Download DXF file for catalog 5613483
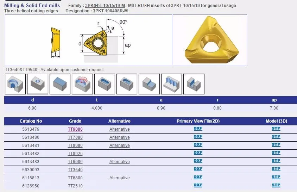 (198, 161)
